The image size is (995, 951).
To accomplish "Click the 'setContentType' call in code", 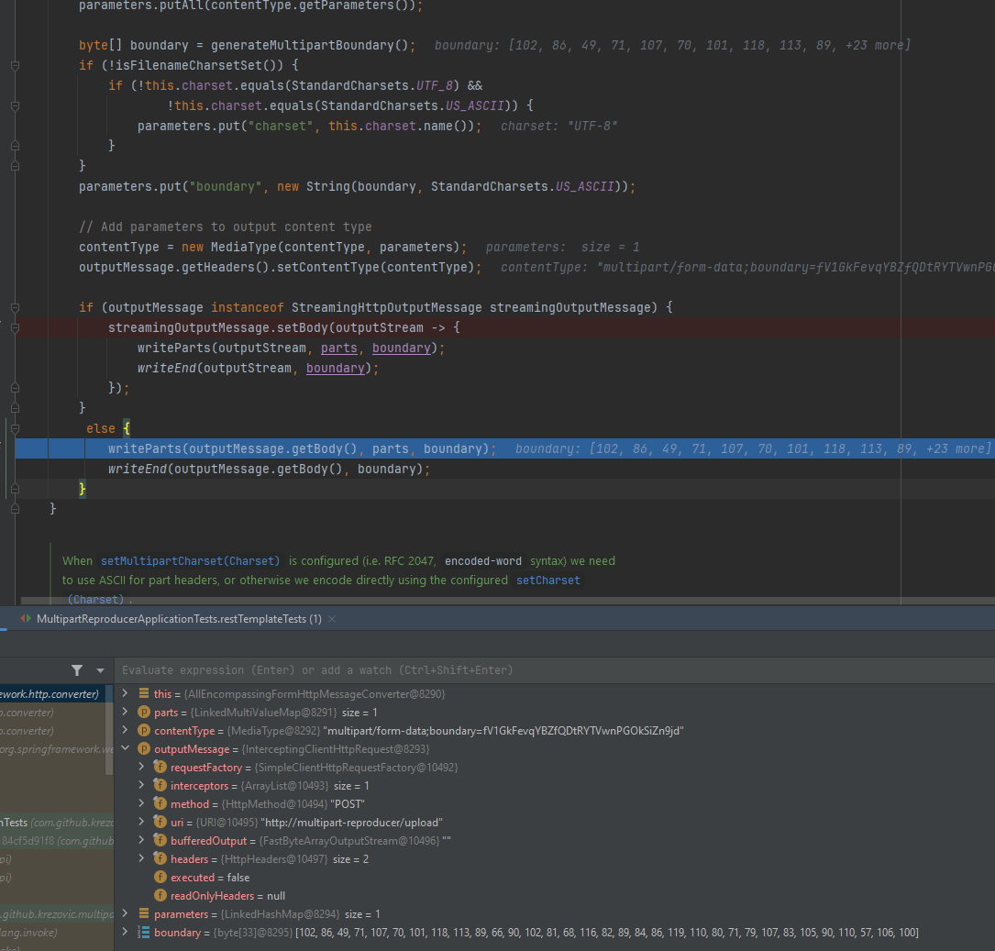I will [328, 267].
